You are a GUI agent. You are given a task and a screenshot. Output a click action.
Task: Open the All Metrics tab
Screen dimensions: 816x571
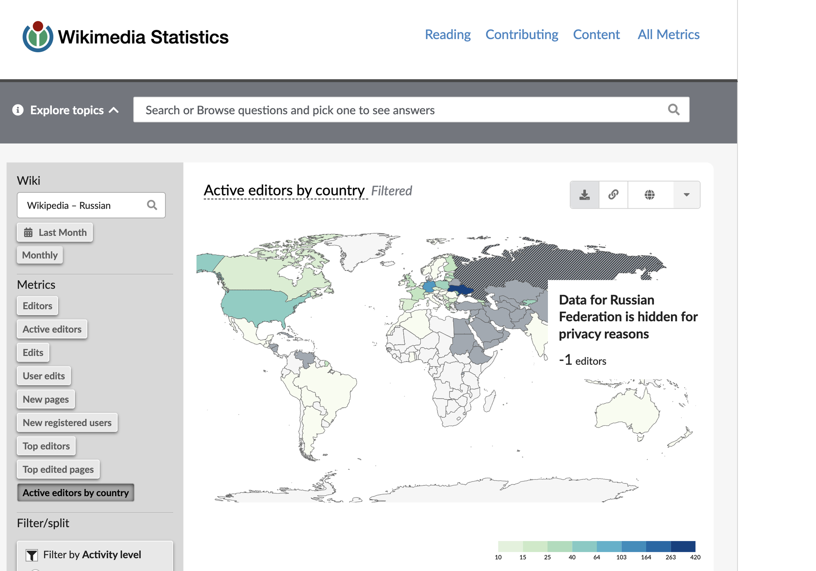[x=669, y=35]
